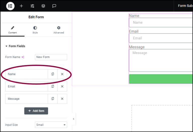Viewport: 193px width, 132px height.
Task: Delete the Name field item
Action: click(x=62, y=74)
